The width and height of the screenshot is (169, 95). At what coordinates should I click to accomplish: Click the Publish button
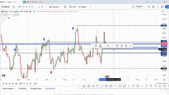coord(167,7)
